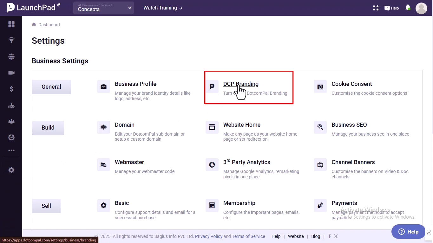Open the Business Profile settings
The height and width of the screenshot is (243, 433).
coord(135,84)
